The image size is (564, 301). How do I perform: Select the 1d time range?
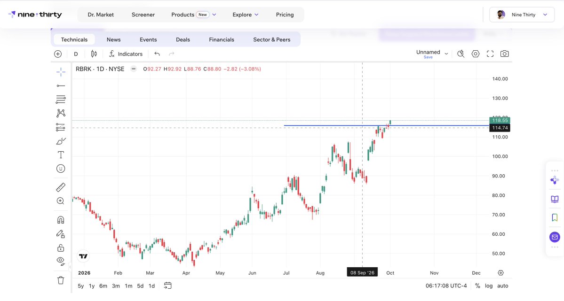click(152, 286)
